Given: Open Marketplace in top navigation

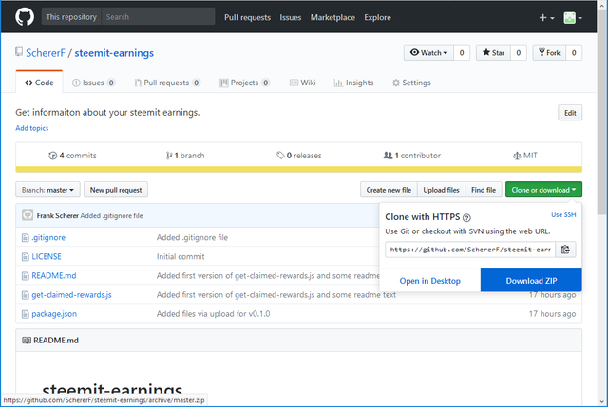Looking at the screenshot, I should click(332, 17).
